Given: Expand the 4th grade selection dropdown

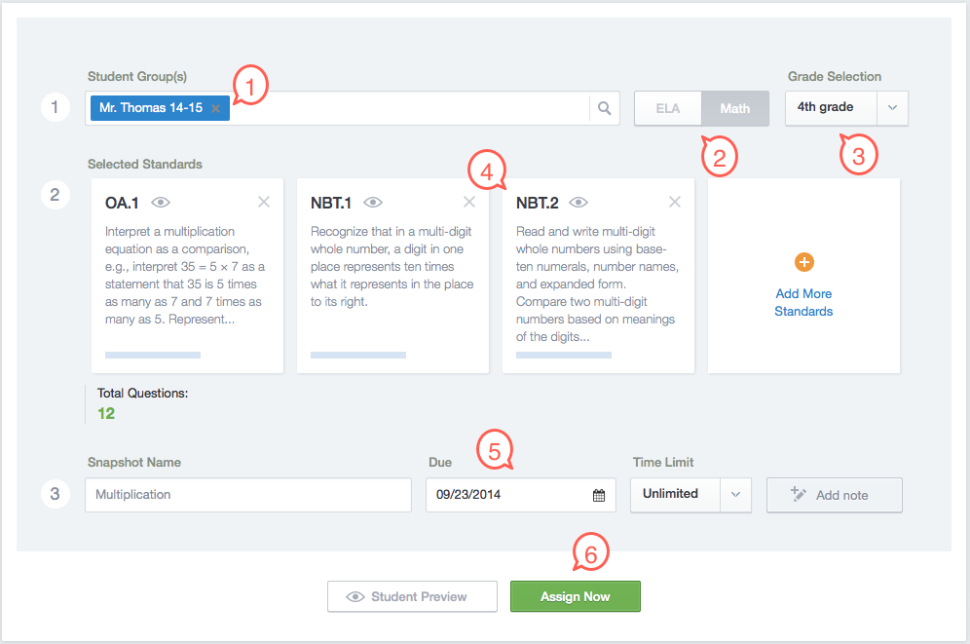Looking at the screenshot, I should [892, 108].
